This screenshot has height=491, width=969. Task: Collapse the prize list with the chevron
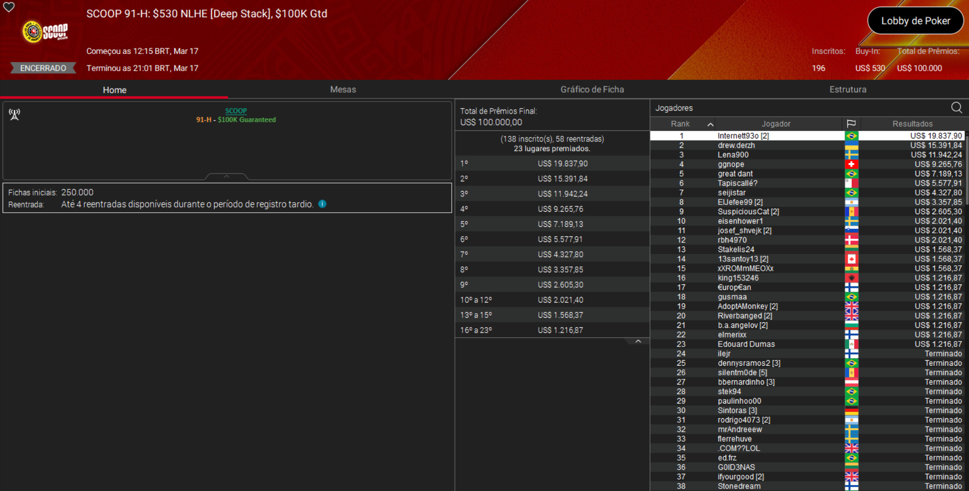click(638, 341)
